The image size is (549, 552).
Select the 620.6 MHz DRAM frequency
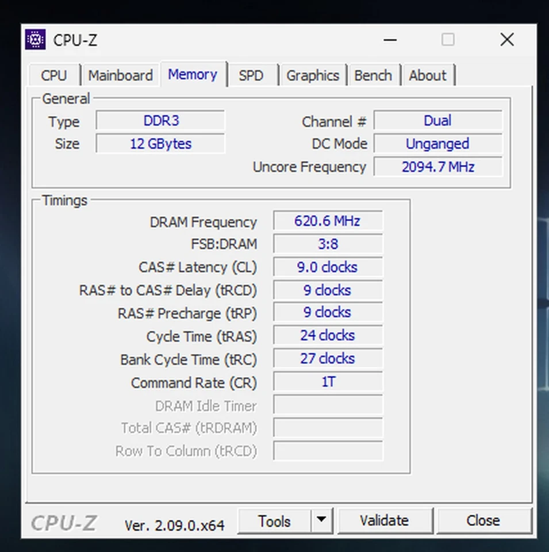pos(328,221)
